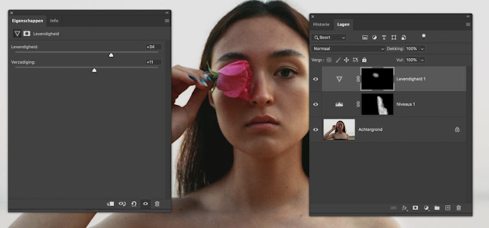
Task: Add a layer mask in Lagen footer
Action: [x=415, y=208]
